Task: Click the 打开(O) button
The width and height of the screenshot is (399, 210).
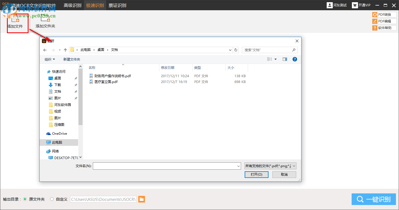Action: (x=256, y=174)
